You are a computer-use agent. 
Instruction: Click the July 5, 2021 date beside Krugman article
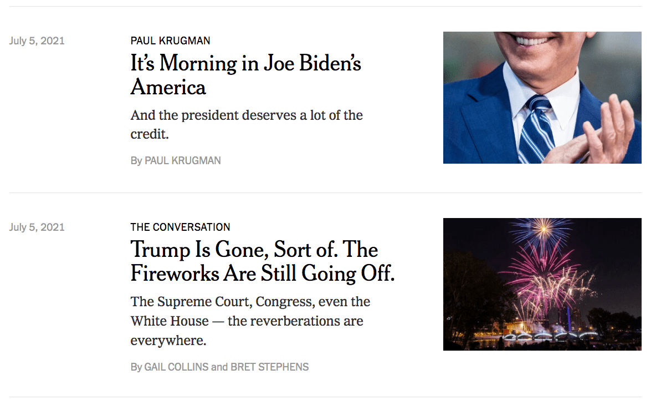tap(37, 41)
